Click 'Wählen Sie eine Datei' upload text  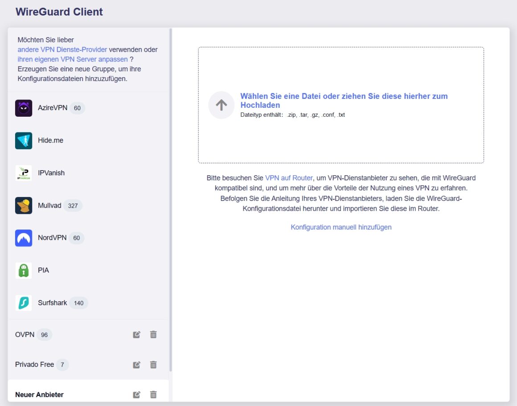[x=344, y=101]
